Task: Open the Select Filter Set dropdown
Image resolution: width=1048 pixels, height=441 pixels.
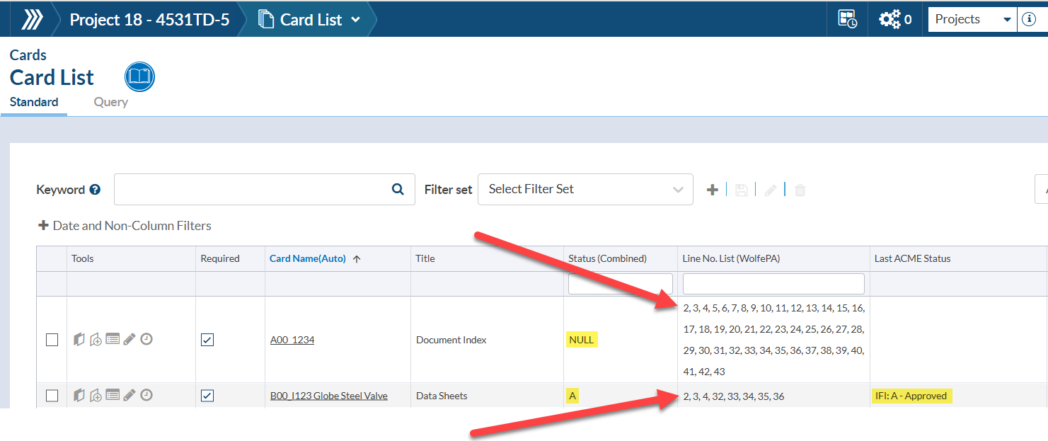Action: (x=585, y=189)
